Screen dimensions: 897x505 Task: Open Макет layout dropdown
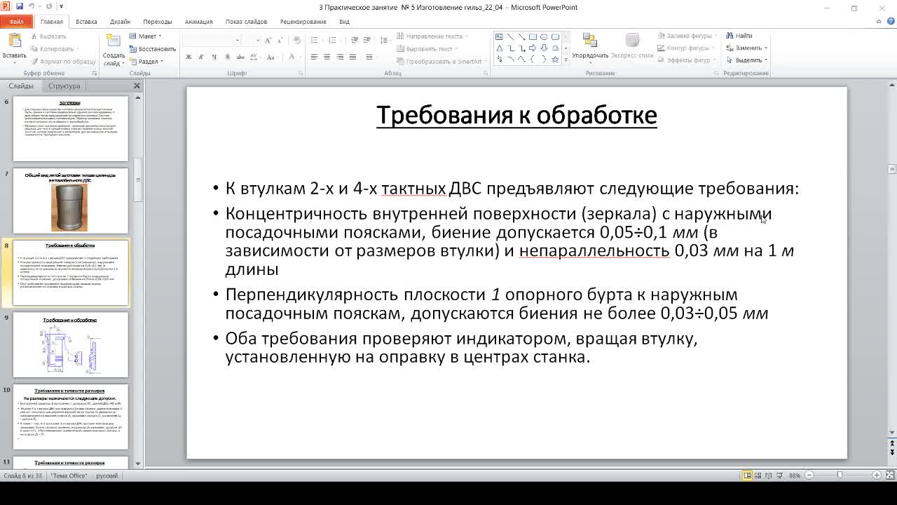(145, 36)
